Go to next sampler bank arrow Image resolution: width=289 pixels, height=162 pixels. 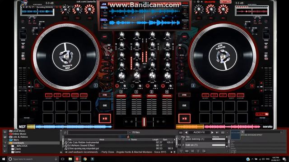[x=212, y=132]
